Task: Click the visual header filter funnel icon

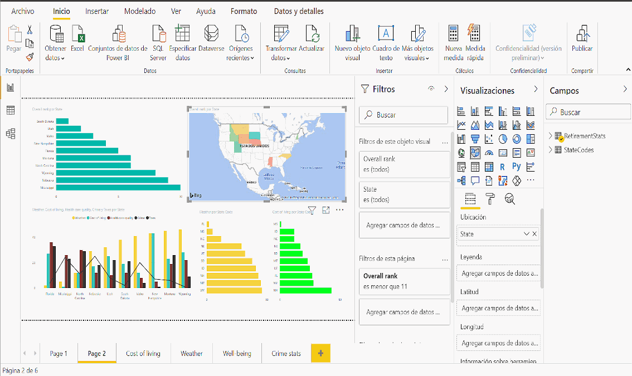Action: [x=312, y=210]
